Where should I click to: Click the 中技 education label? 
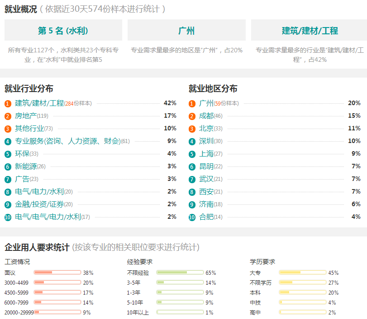tap(255, 303)
